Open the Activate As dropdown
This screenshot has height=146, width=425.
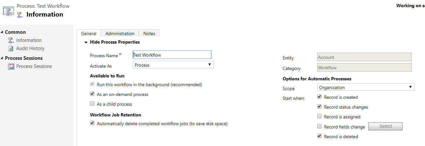point(173,65)
